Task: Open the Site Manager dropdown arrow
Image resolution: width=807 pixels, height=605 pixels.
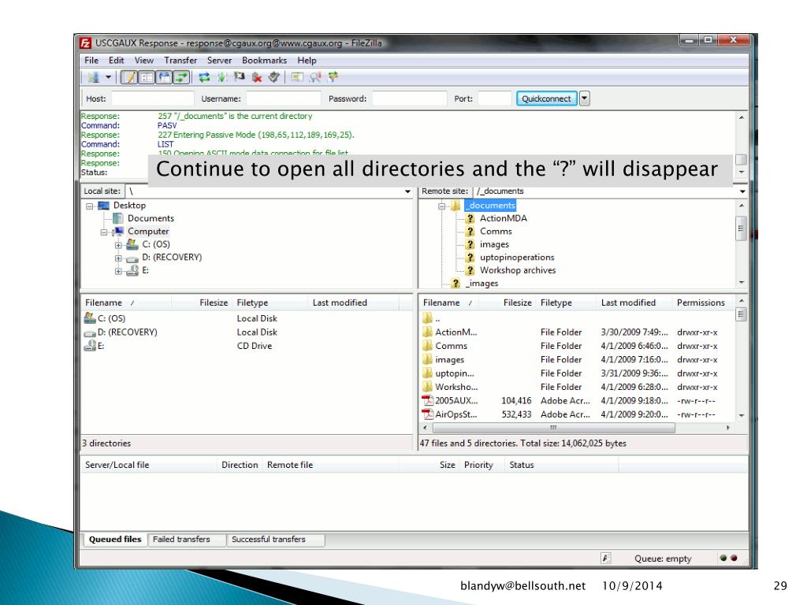Action: pos(108,78)
